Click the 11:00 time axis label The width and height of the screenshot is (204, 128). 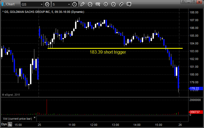(x=72, y=125)
